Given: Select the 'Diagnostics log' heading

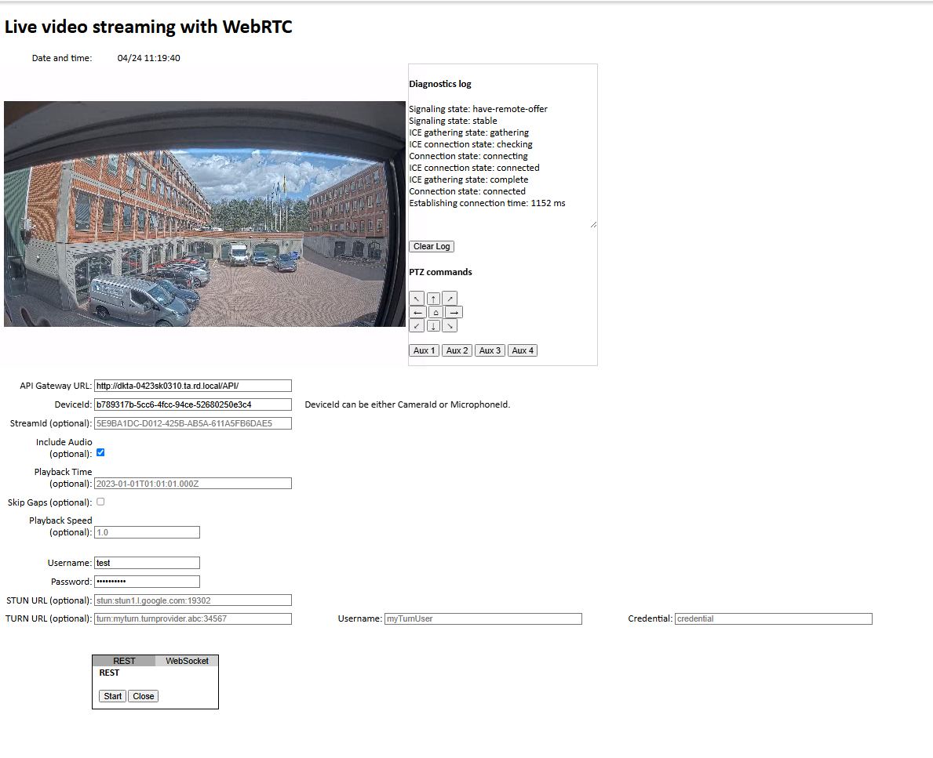Looking at the screenshot, I should [x=439, y=84].
